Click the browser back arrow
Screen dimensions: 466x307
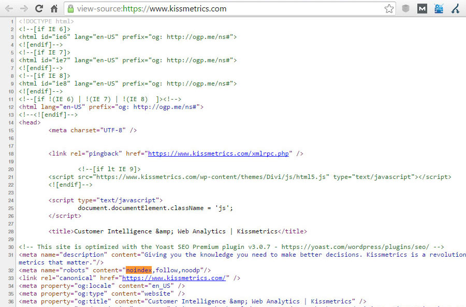tap(9, 9)
